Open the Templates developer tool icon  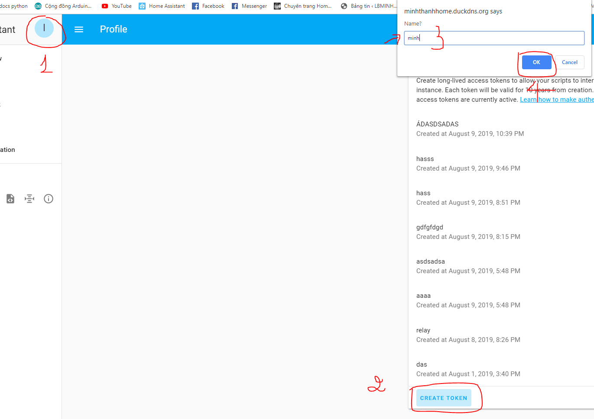point(10,199)
